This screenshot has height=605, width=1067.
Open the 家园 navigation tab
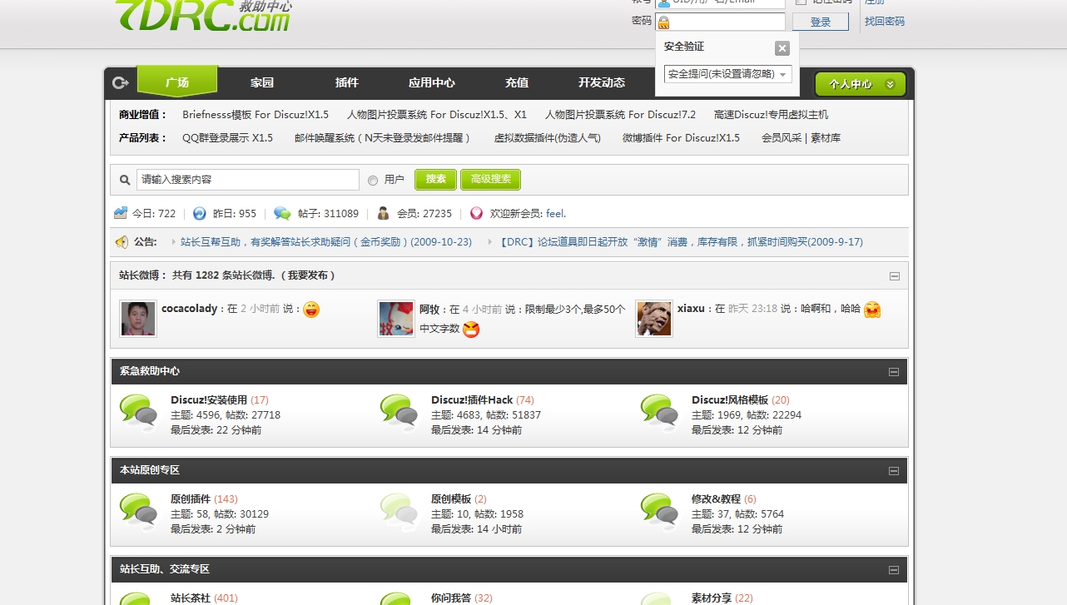(x=262, y=82)
